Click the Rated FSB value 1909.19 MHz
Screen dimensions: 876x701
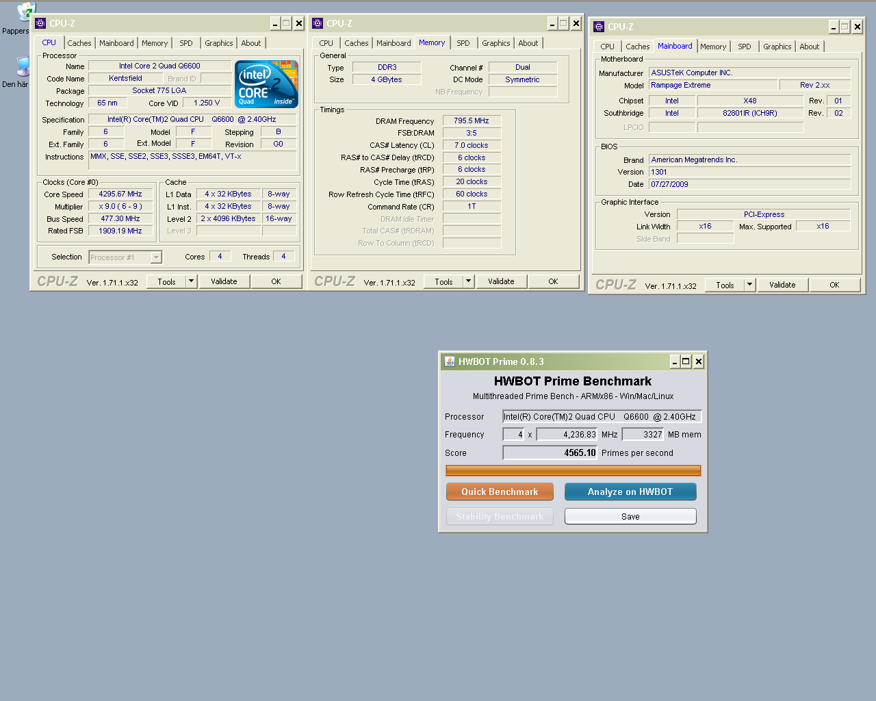(120, 231)
